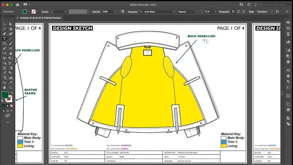Select the Eyedropper tool
The image size is (293, 165).
point(5,73)
